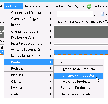Click the green back arrow icon

coord(89,6)
